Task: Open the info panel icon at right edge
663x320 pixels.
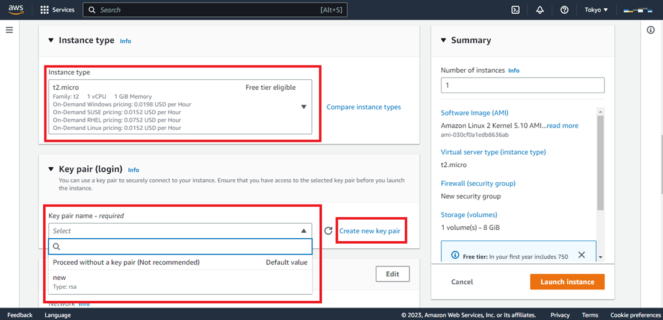Action: (651, 30)
